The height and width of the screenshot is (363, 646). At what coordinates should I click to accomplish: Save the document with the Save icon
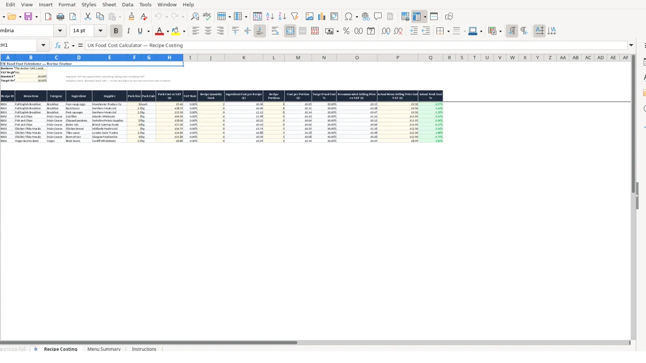pyautogui.click(x=28, y=17)
